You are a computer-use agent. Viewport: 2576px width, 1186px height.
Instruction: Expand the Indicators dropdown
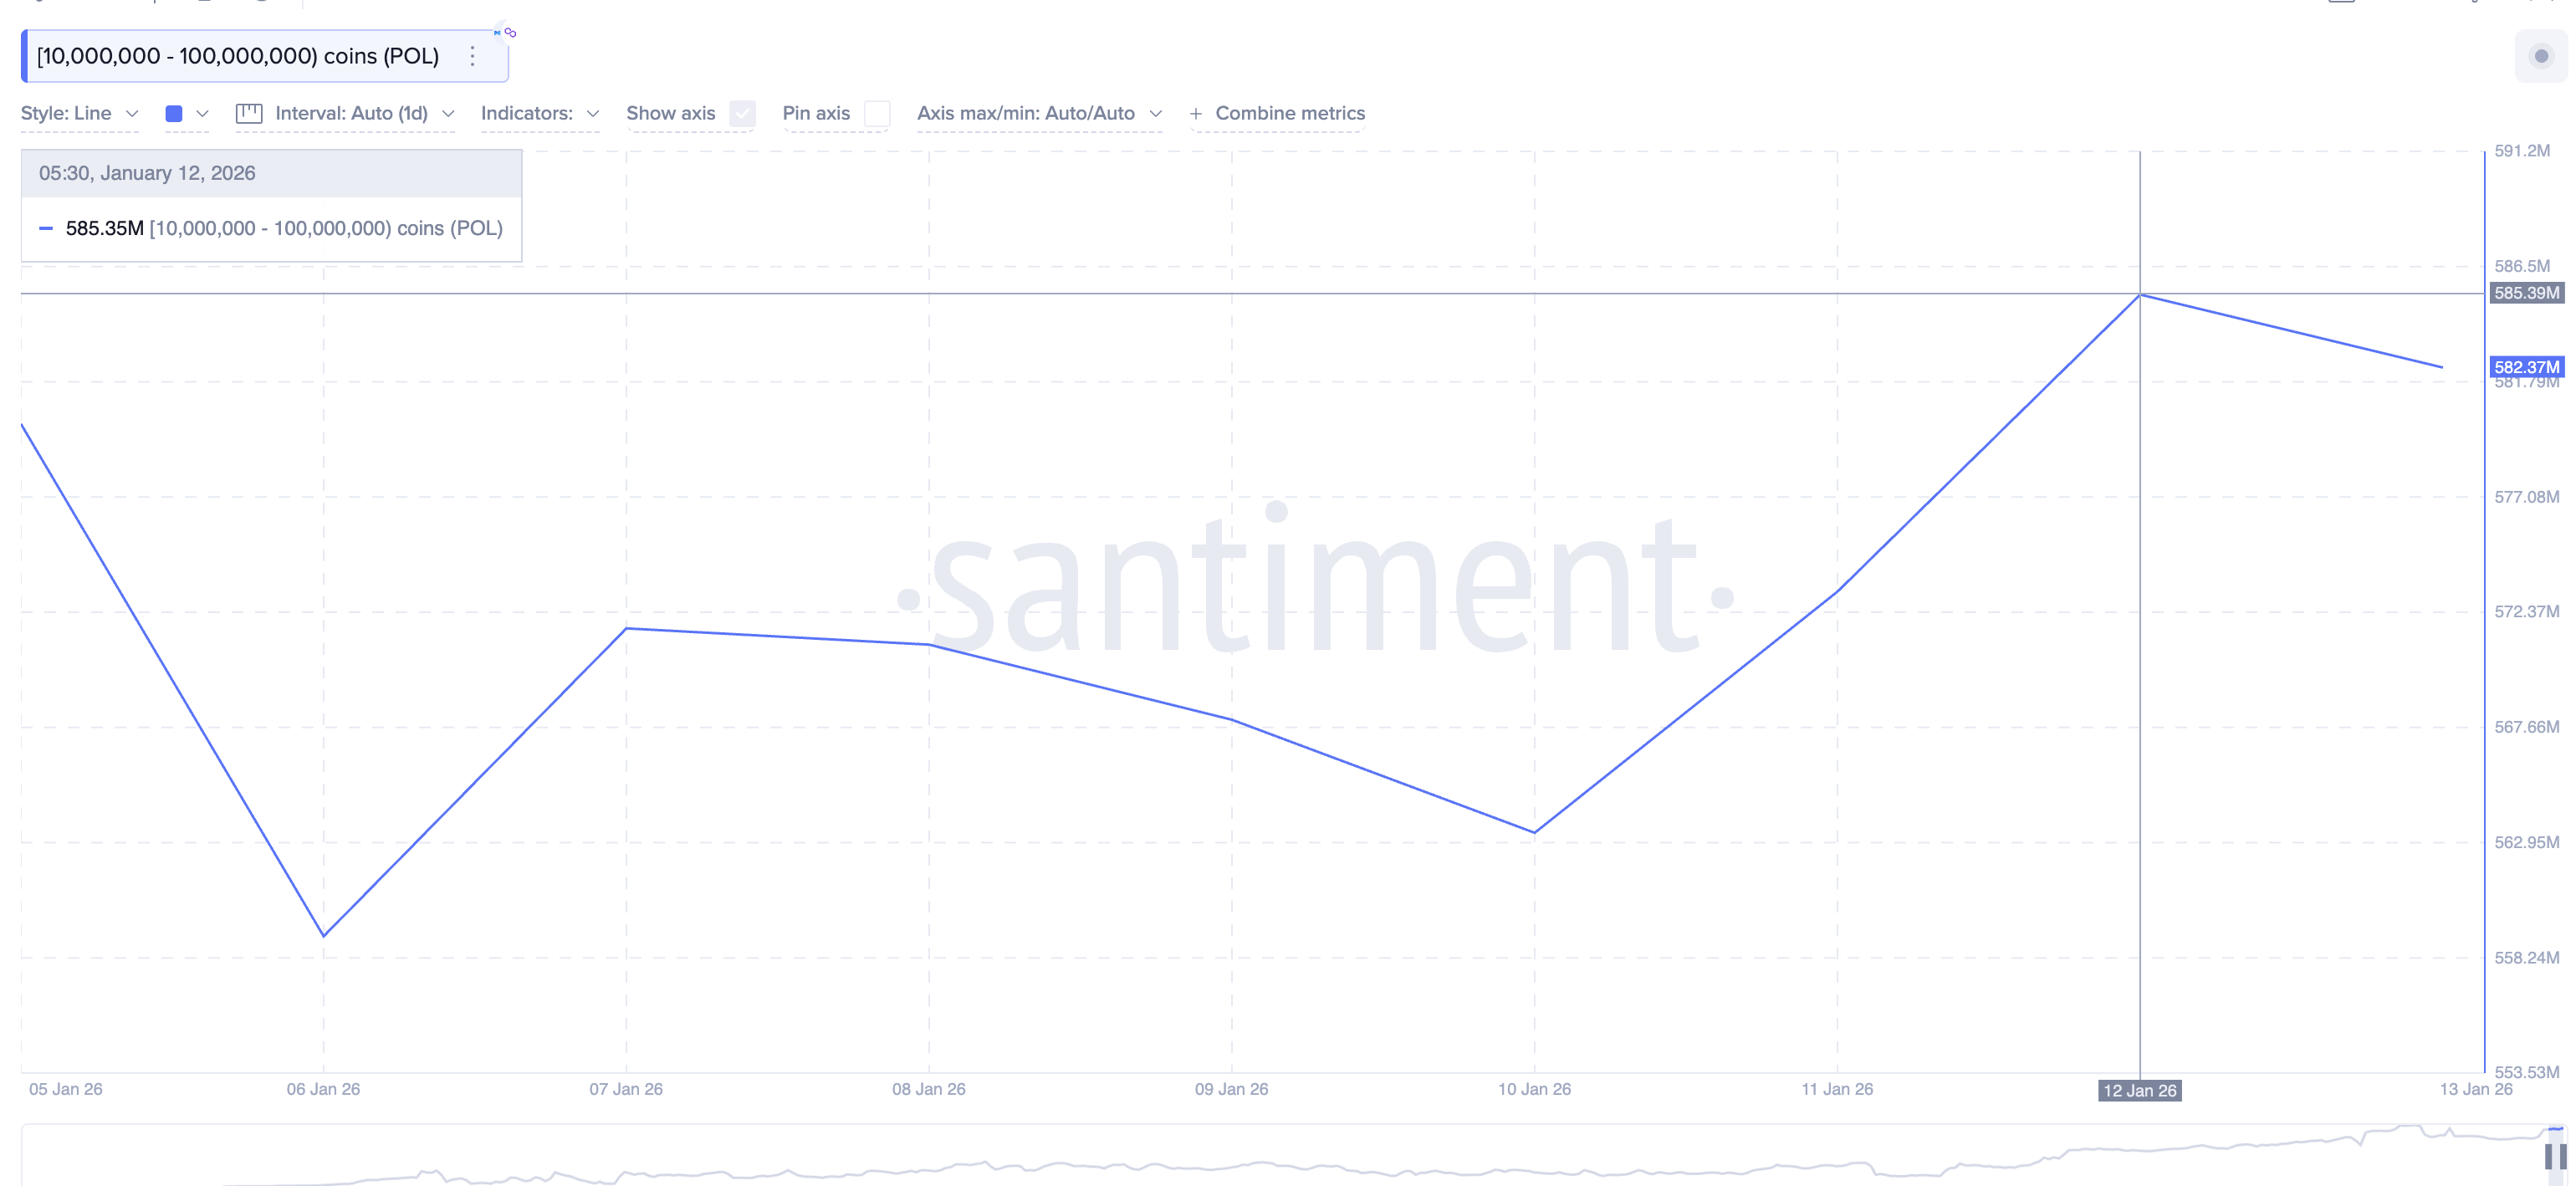pyautogui.click(x=539, y=114)
